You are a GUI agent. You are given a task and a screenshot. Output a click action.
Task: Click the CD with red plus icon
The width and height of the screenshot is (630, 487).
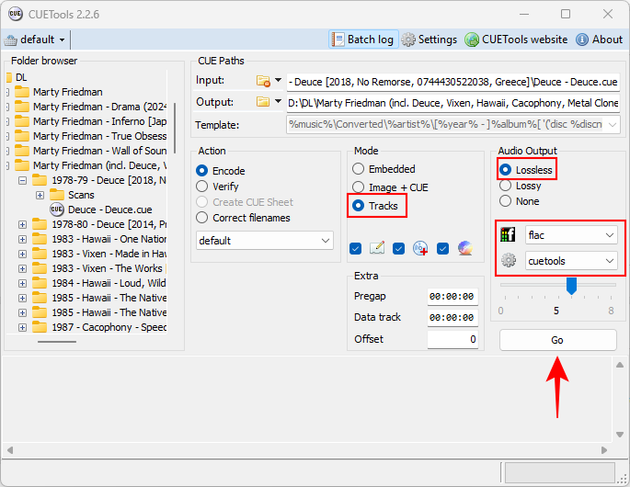(x=420, y=248)
